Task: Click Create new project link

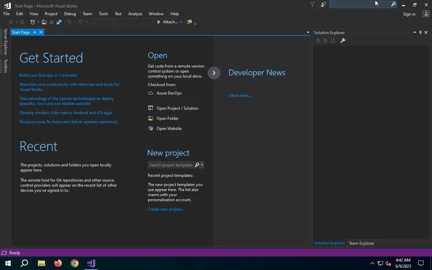Action: coord(166,209)
